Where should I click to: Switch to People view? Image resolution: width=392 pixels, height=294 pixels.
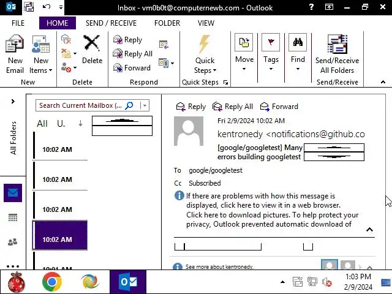coord(13,242)
